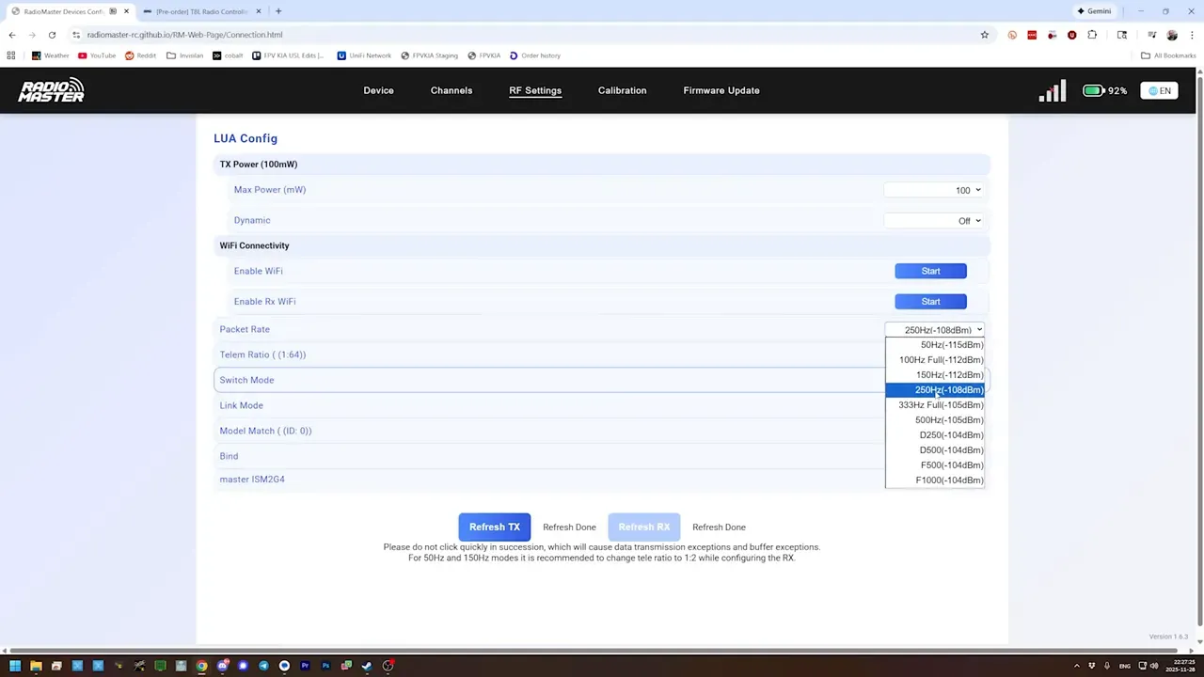This screenshot has height=677, width=1204.
Task: Click the Refresh TX button
Action: pos(494,527)
